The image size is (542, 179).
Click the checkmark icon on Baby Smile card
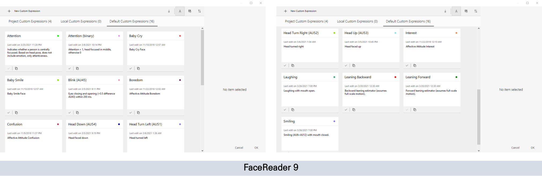click(x=9, y=113)
